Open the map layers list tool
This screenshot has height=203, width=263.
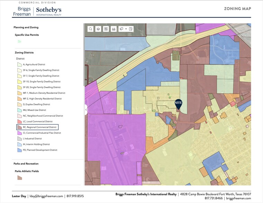click(98, 29)
